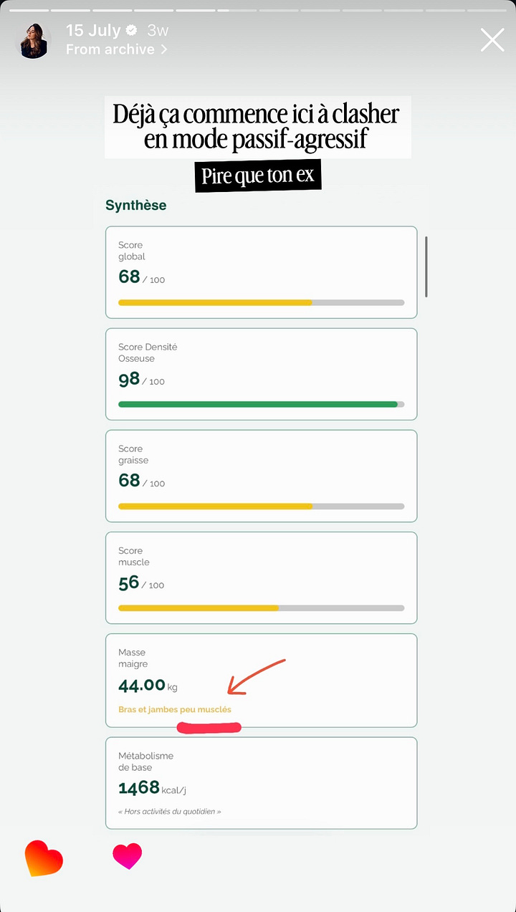Open the story author's profile picture
The image size is (516, 912).
[x=34, y=40]
